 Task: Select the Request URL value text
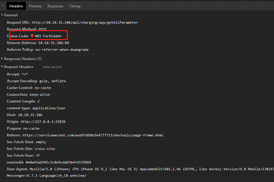pos(85,22)
